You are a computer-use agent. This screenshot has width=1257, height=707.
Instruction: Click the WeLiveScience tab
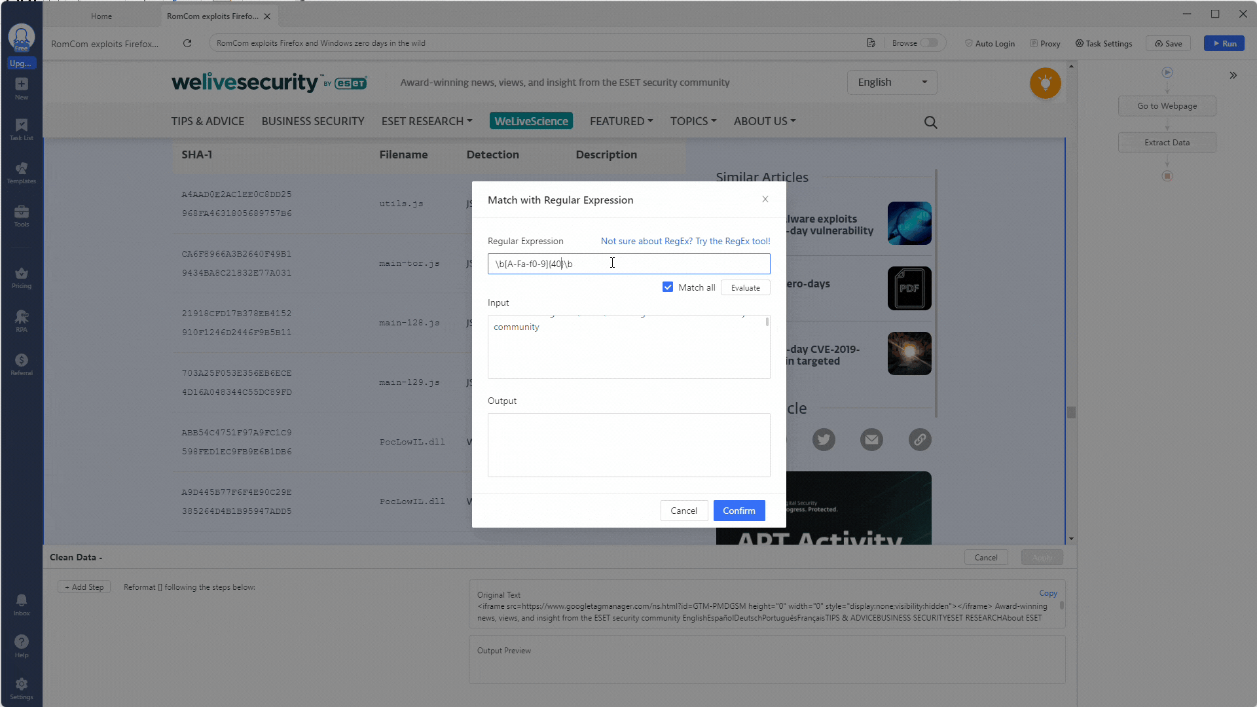(x=530, y=120)
